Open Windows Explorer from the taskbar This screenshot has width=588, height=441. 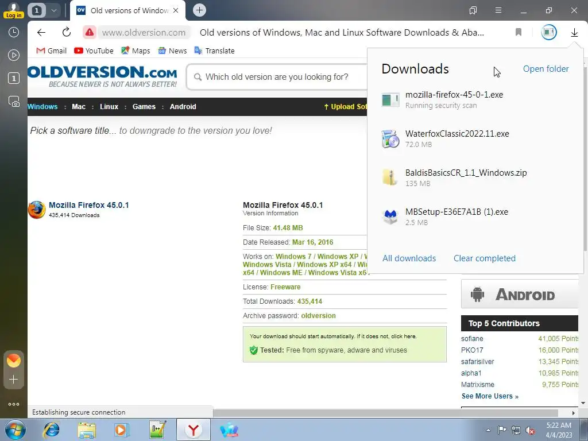87,430
